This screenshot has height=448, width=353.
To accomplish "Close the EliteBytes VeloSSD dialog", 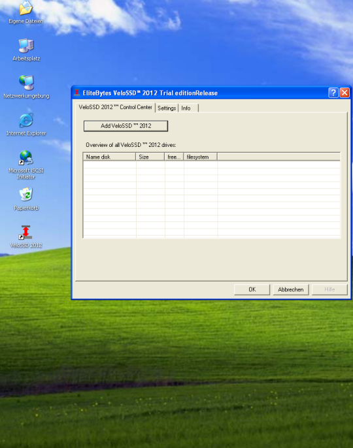I will [x=345, y=93].
